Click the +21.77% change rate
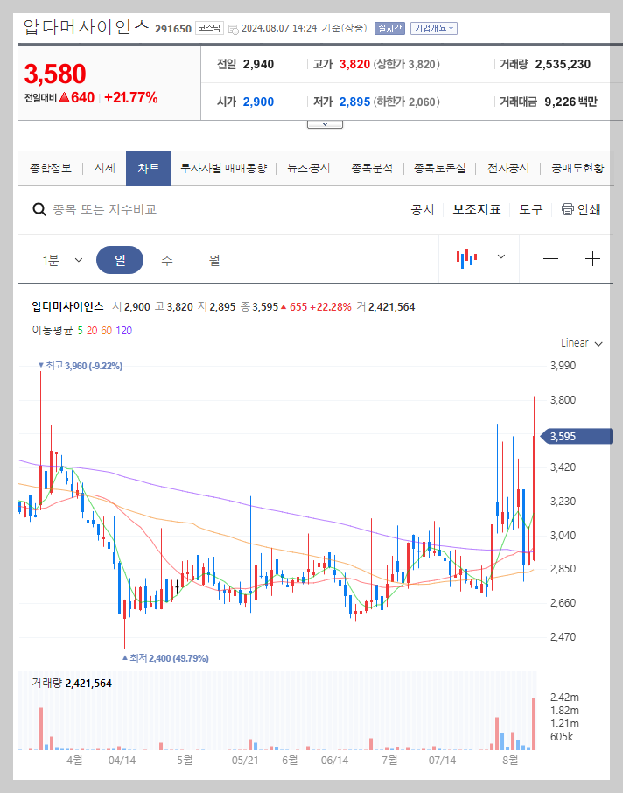Image resolution: width=623 pixels, height=793 pixels. [131, 97]
